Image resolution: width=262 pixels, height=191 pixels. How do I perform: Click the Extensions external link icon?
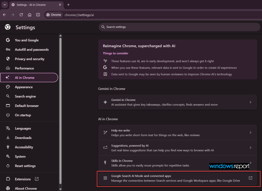coord(37,179)
